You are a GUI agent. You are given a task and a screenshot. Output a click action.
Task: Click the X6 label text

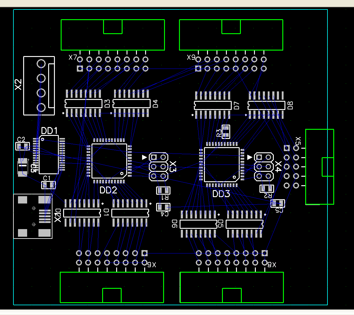(x=152, y=264)
